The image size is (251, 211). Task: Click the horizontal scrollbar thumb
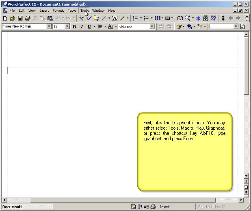(123, 200)
